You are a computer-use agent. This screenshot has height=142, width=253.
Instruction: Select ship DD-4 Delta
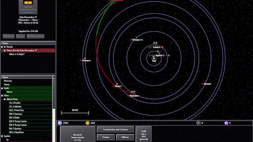click(14, 118)
